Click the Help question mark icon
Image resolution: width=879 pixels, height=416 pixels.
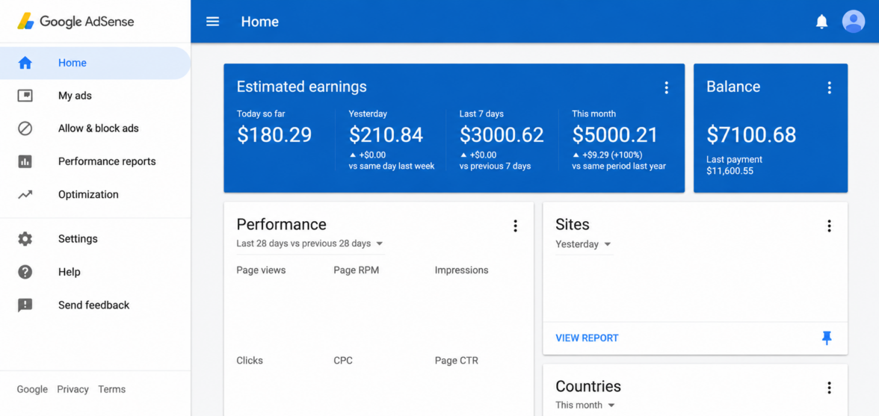[25, 272]
